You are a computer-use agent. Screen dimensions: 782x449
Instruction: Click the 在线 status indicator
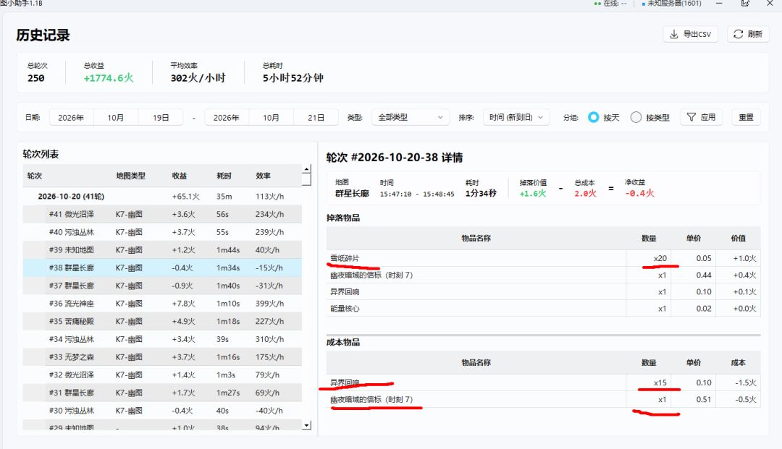point(610,3)
